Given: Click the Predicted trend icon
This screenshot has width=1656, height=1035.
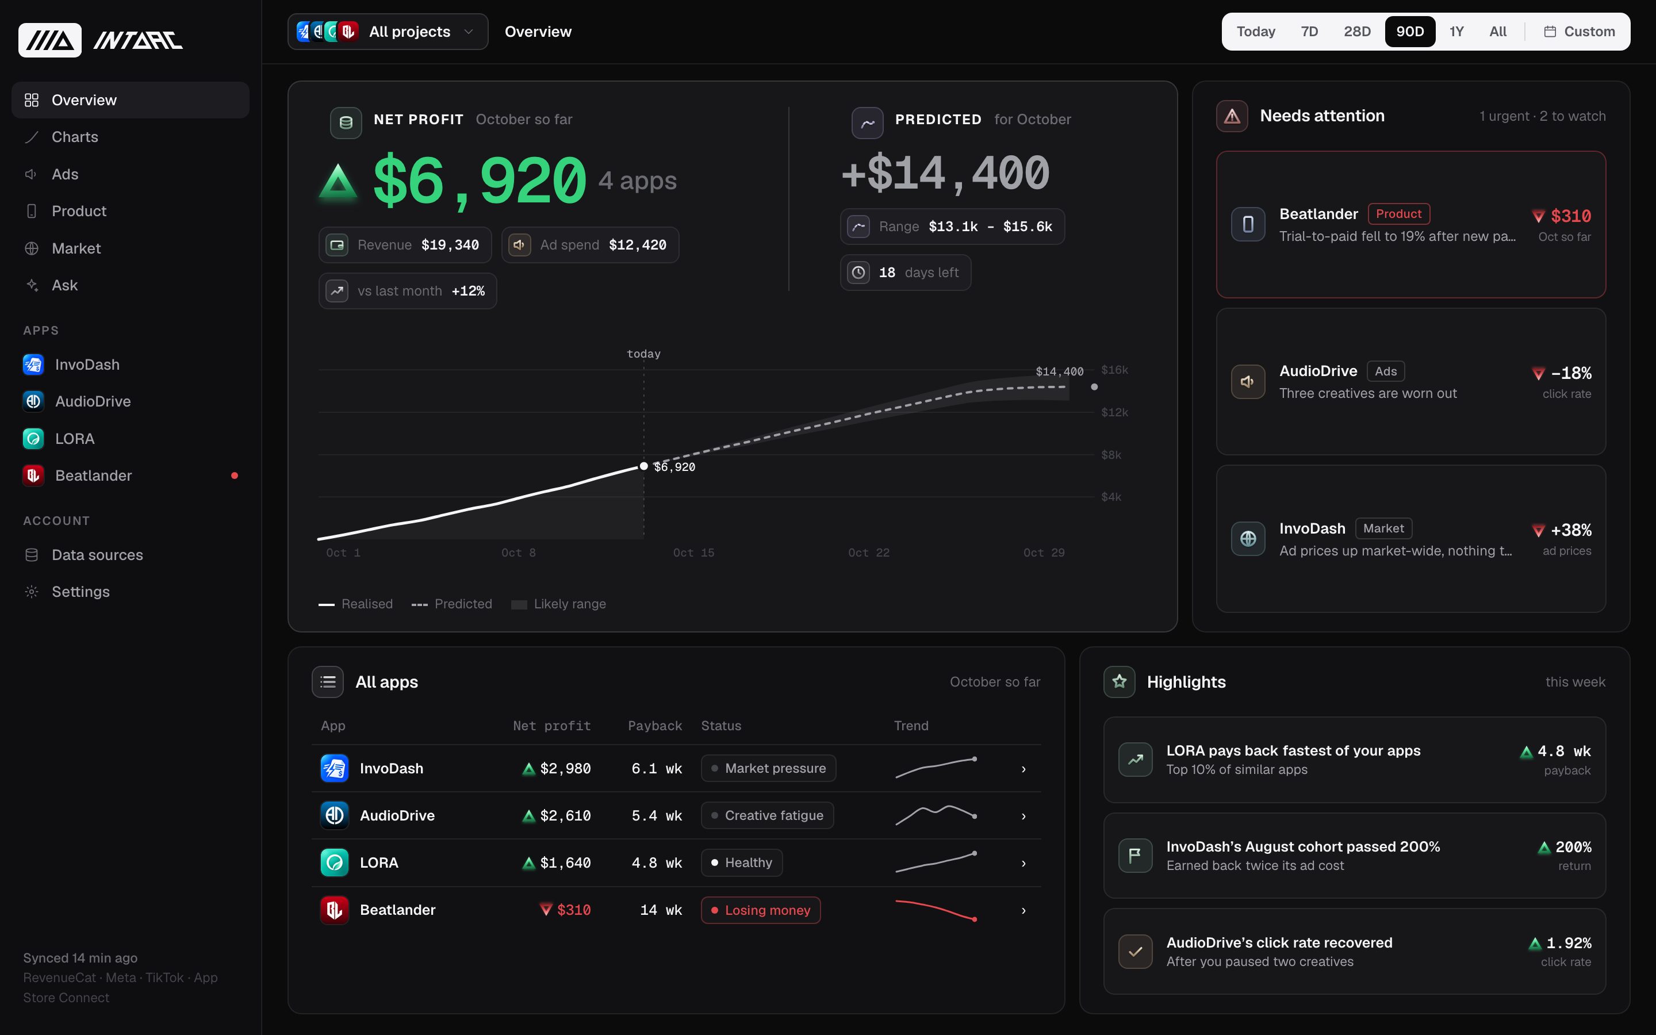Looking at the screenshot, I should pyautogui.click(x=867, y=122).
